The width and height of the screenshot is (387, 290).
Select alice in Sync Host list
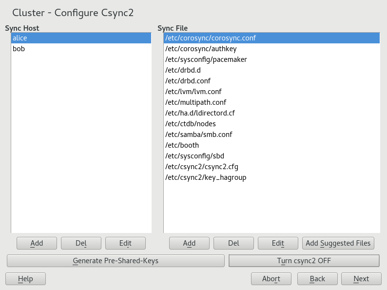pos(20,38)
